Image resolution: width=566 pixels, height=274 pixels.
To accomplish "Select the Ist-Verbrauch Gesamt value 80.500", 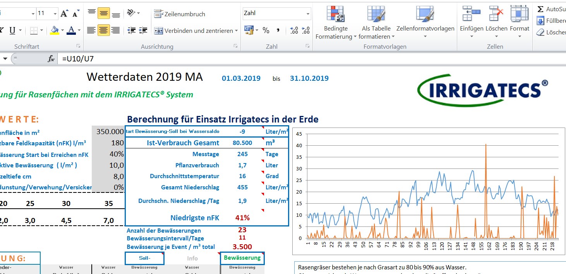I will click(x=242, y=143).
